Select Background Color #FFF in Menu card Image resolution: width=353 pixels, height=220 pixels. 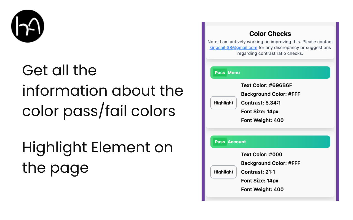[x=271, y=94]
